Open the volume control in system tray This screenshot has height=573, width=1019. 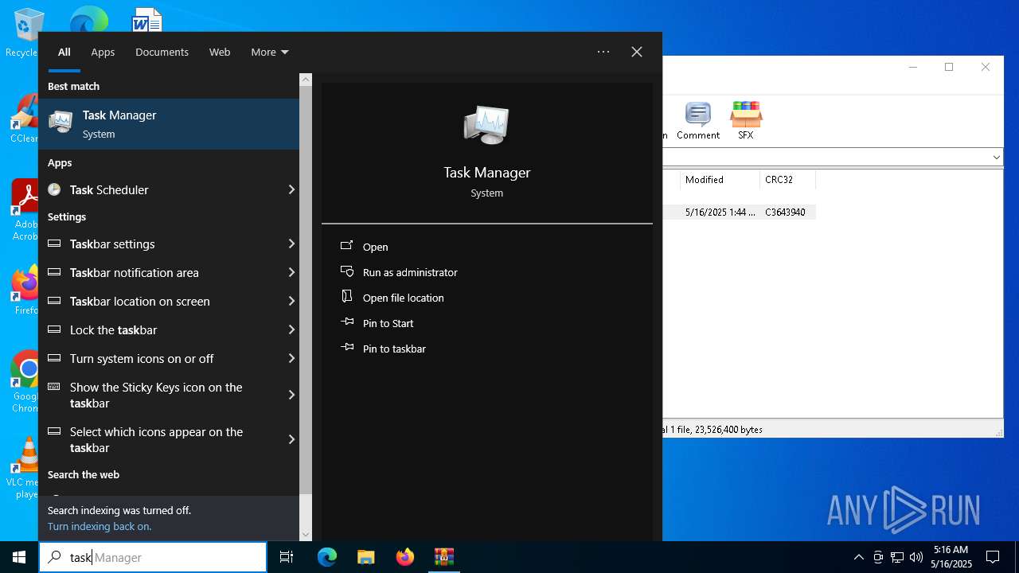pyautogui.click(x=916, y=557)
